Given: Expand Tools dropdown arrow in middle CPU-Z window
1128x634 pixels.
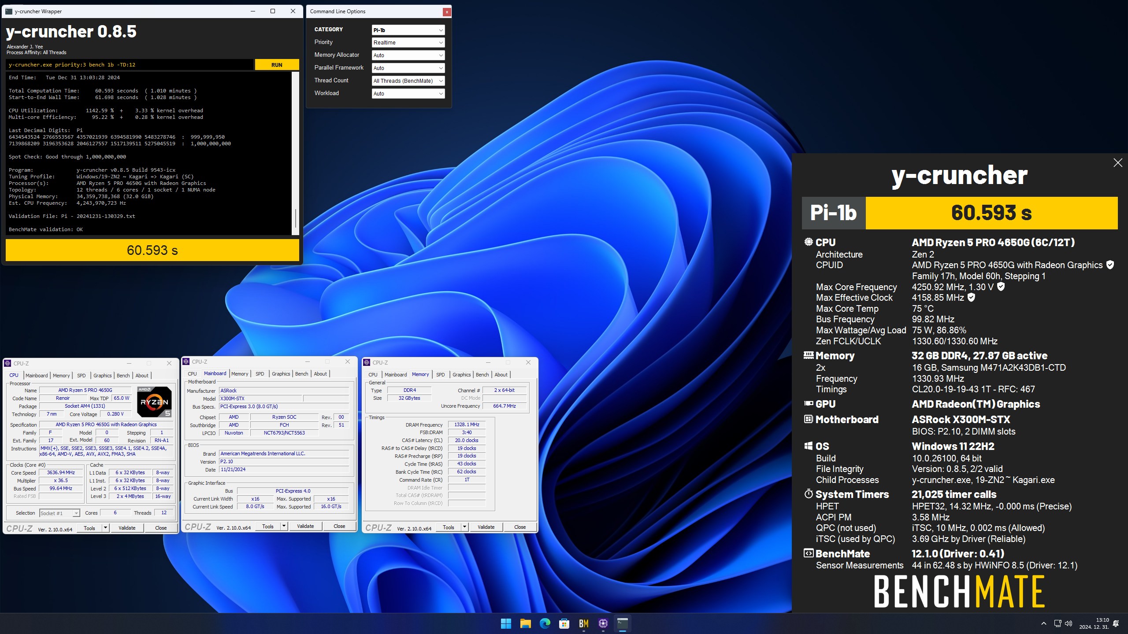Looking at the screenshot, I should pyautogui.click(x=284, y=526).
